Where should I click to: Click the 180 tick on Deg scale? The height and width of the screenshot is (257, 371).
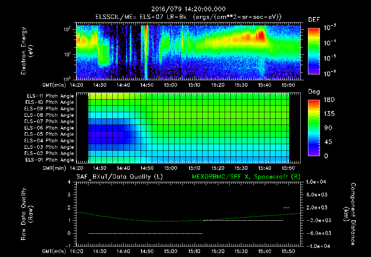[x=329, y=100]
